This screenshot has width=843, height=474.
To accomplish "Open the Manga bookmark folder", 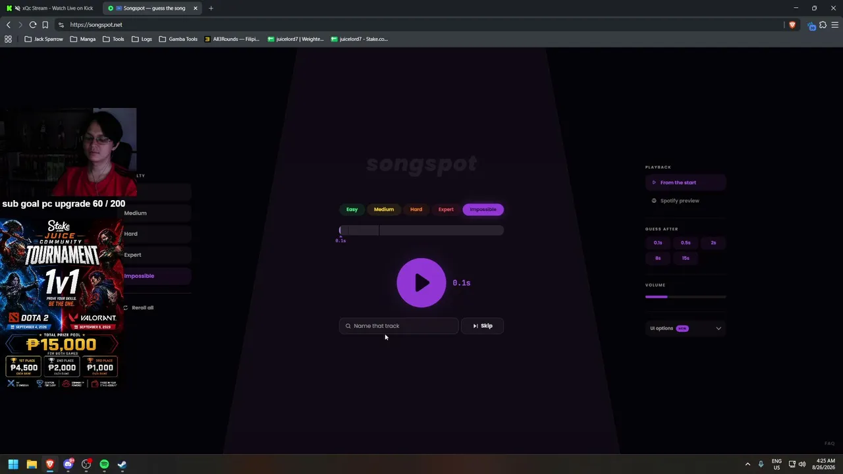I will pos(83,39).
